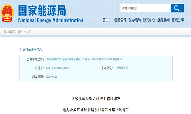Select the 主办单位 label
This screenshot has height=114, width=191.
pos(107,68)
